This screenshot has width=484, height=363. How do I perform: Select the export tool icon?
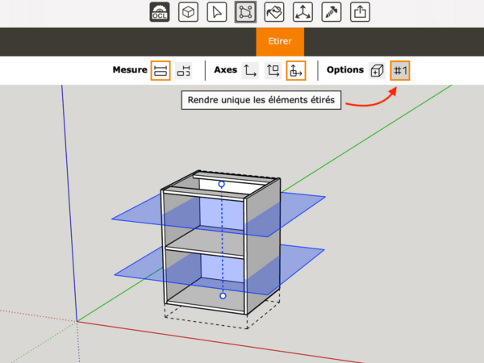click(x=360, y=12)
